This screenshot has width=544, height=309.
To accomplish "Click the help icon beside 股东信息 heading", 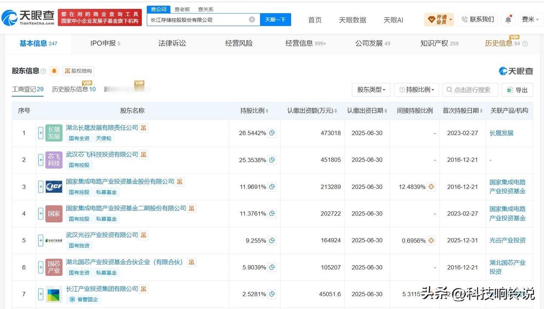I will [x=43, y=71].
